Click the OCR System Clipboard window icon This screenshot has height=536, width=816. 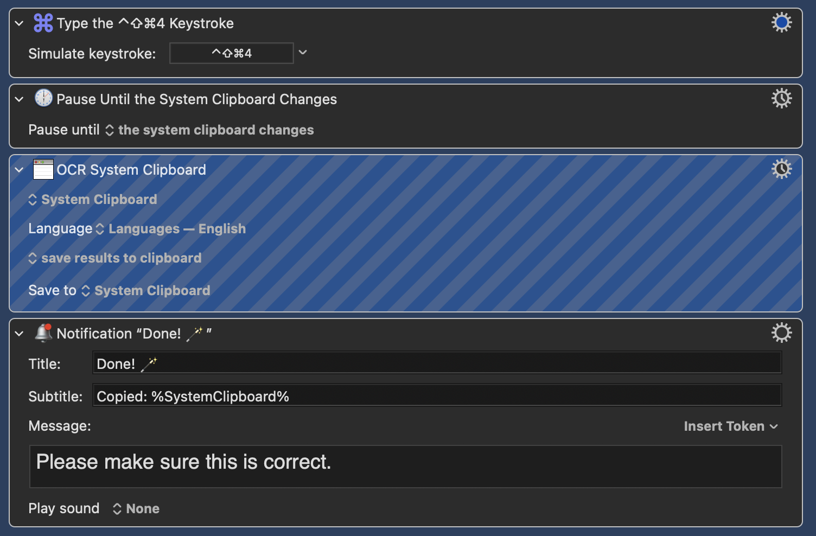click(43, 169)
